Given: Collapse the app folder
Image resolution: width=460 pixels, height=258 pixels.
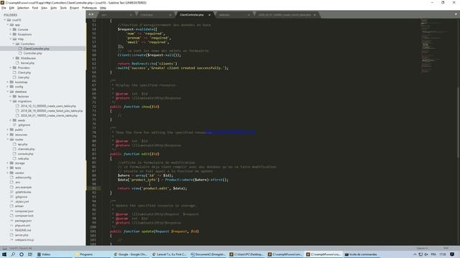Looking at the screenshot, I should point(8,25).
